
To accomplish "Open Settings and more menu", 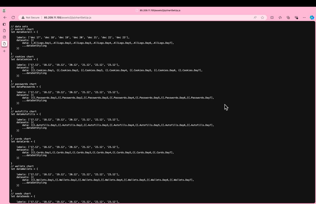I will click(304, 18).
